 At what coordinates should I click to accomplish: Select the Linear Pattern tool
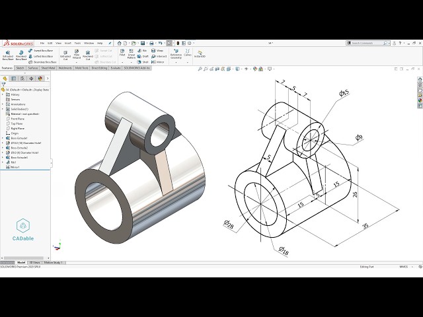coord(132,54)
